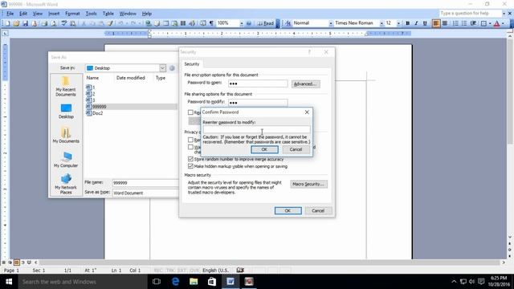Open the Edit menu
Screen dimensions: 514x289
pos(23,14)
